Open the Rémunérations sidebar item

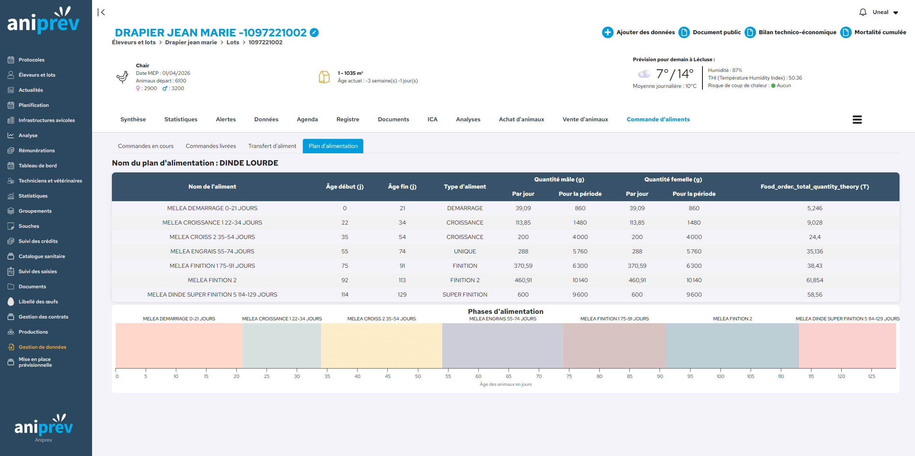37,150
